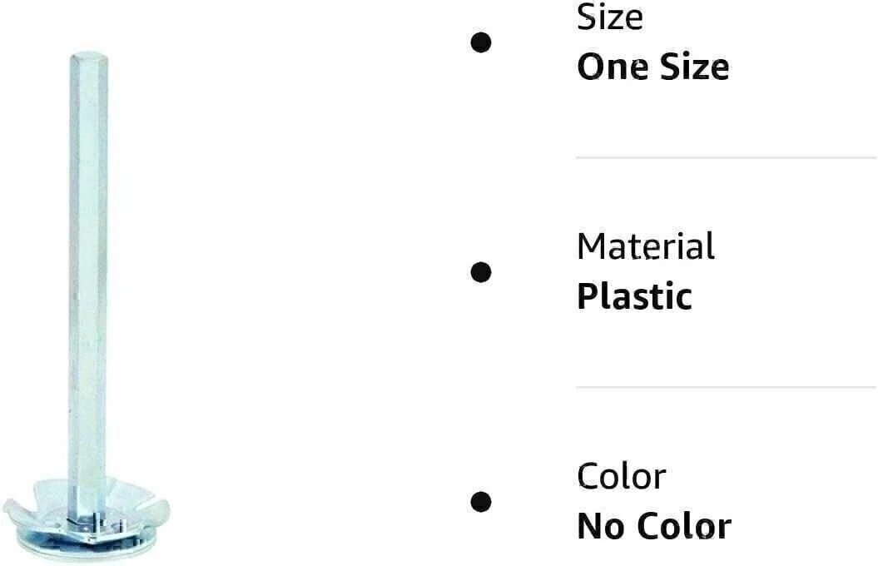Select the Color attribute label
The height and width of the screenshot is (566, 878).
point(622,477)
